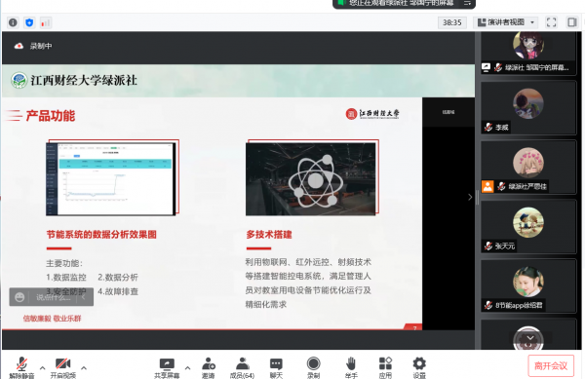This screenshot has height=379, width=585.
Task: Select the 8节能app徐绍君 participant tile
Action: click(528, 286)
